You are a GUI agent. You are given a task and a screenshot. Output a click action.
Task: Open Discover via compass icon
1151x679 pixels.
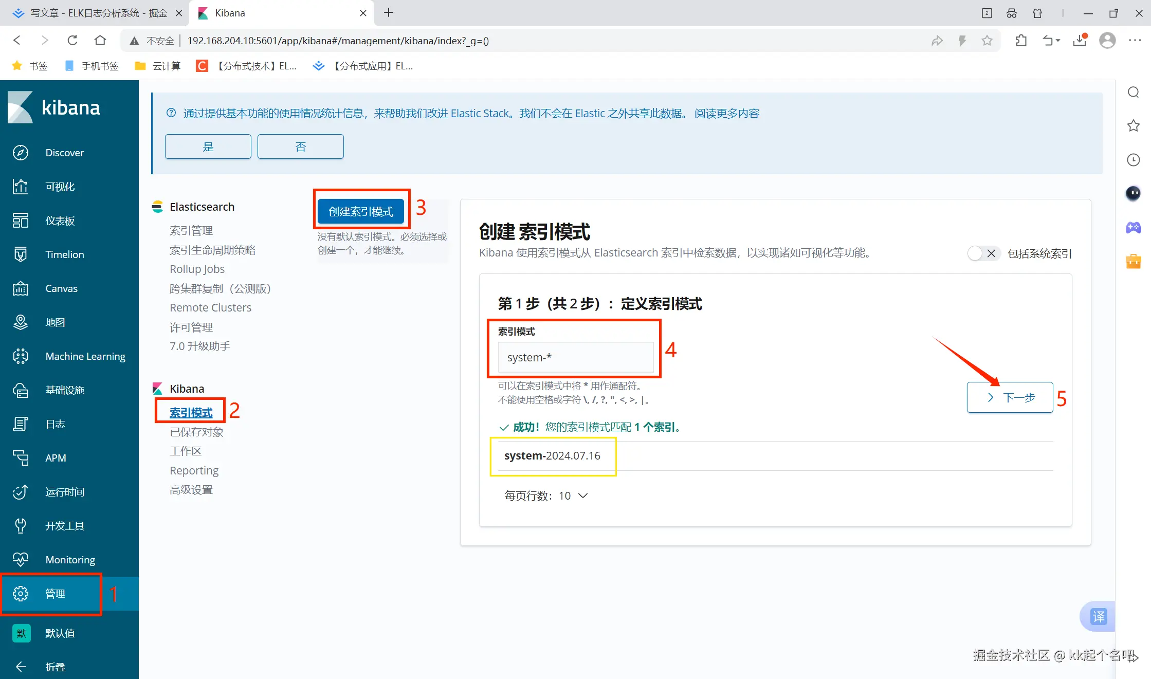coord(21,153)
